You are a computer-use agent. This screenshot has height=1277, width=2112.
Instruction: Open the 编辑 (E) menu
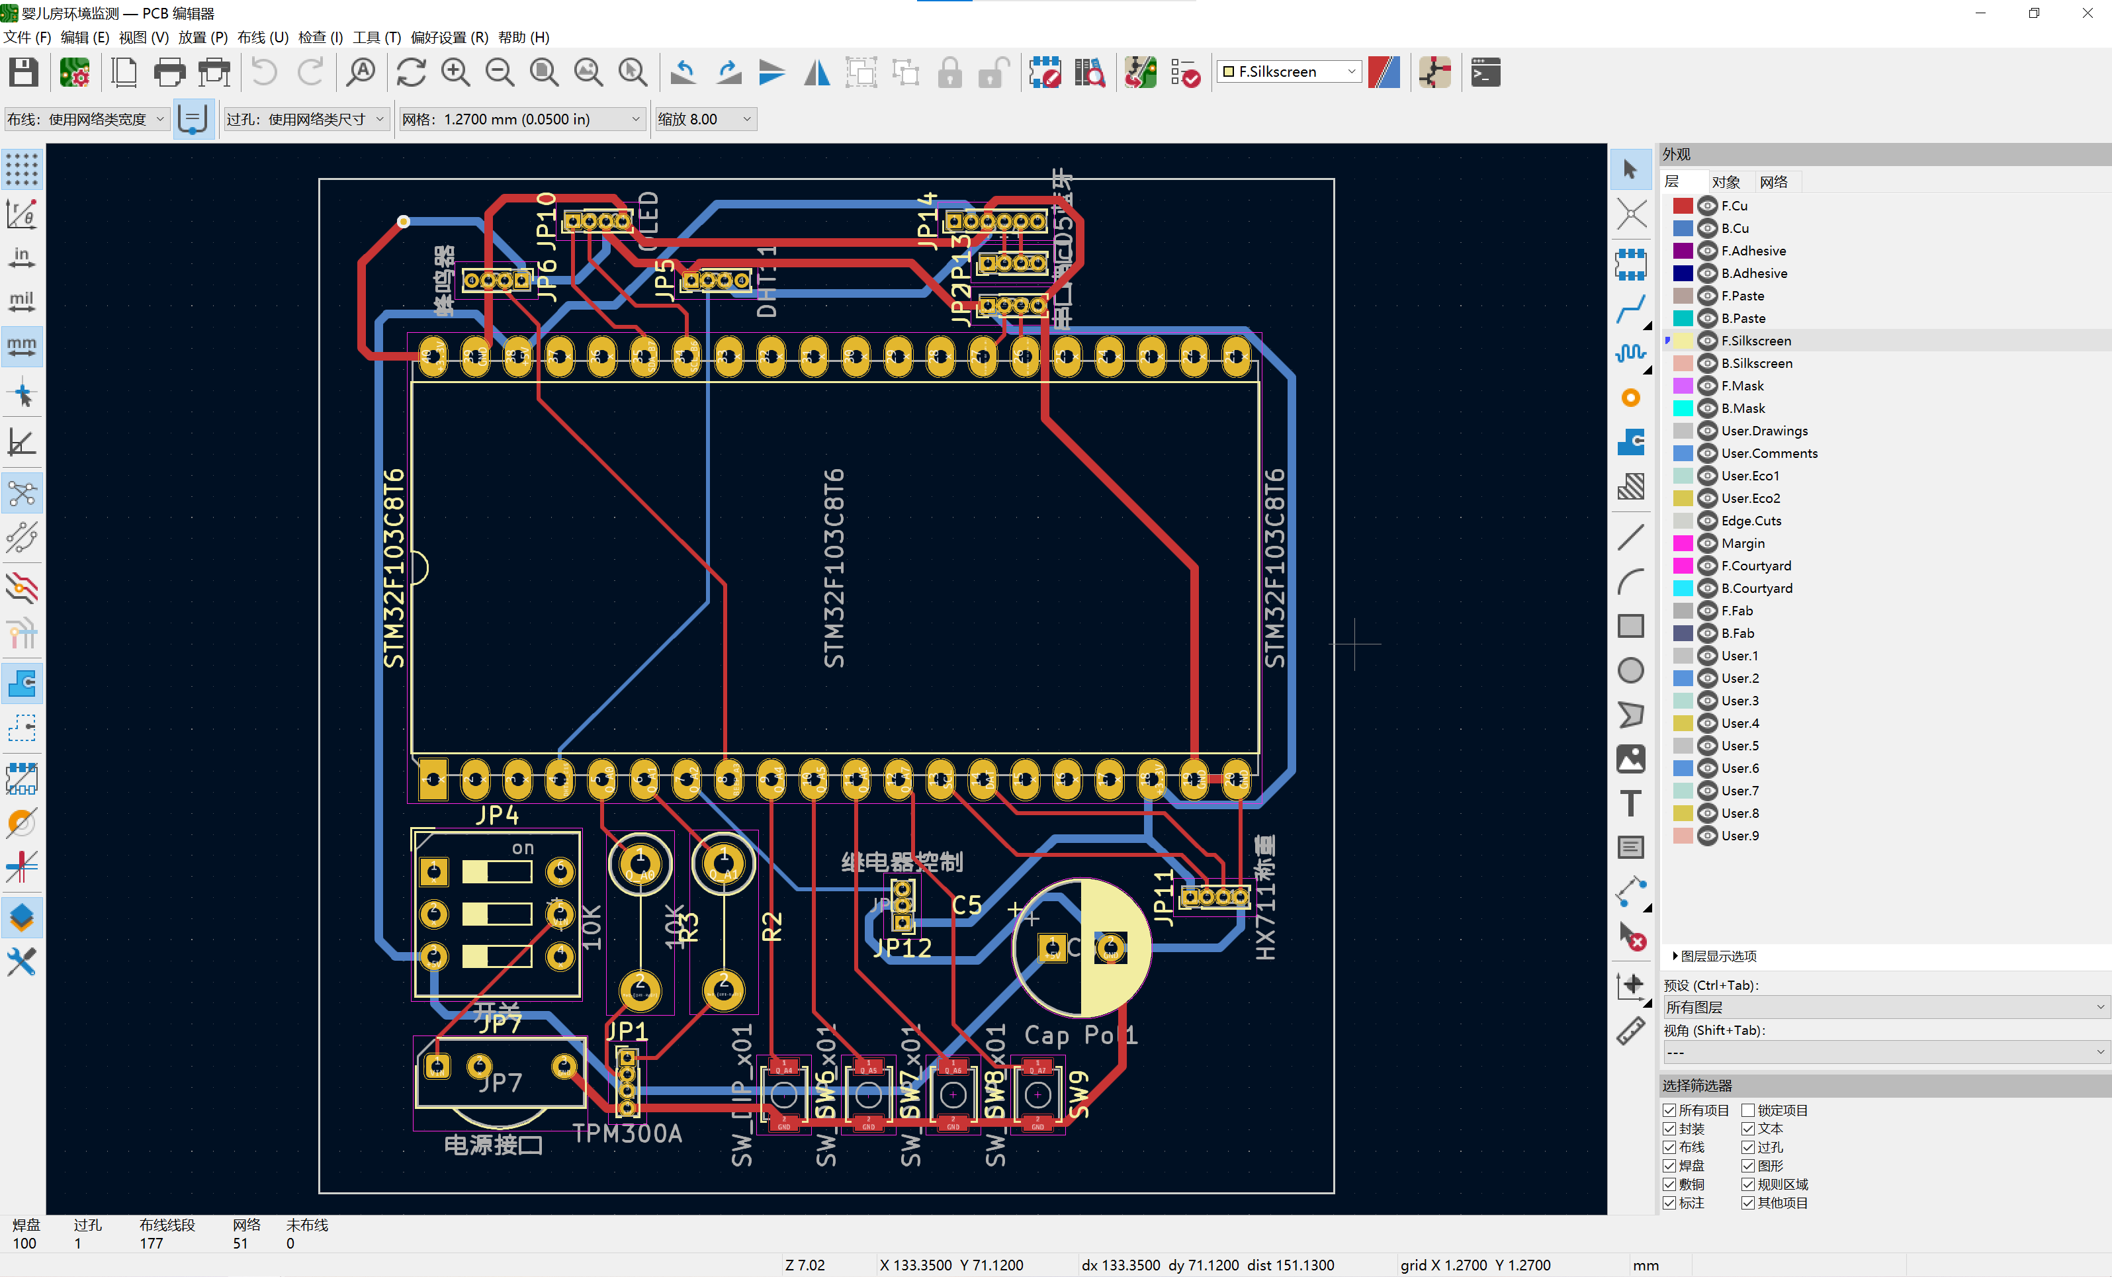[85, 37]
